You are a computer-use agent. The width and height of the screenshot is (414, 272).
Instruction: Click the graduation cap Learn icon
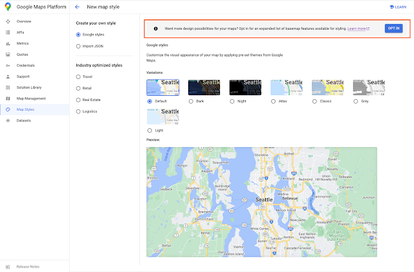[x=391, y=7]
